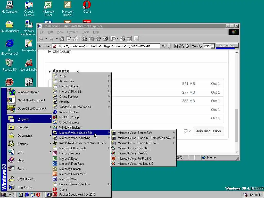Click the Stop icon in IE toolbar
The height and width of the screenshot is (198, 264).
click(x=62, y=39)
